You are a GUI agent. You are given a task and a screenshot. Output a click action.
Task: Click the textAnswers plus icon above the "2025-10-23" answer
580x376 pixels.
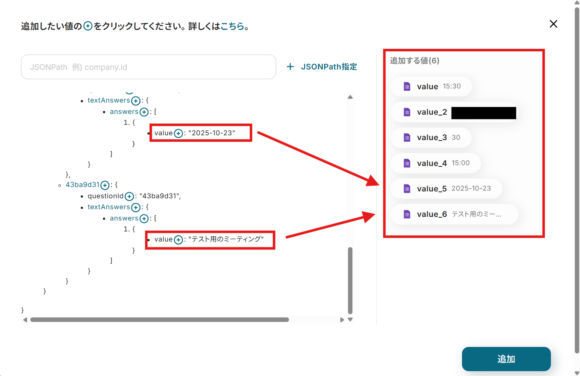136,101
